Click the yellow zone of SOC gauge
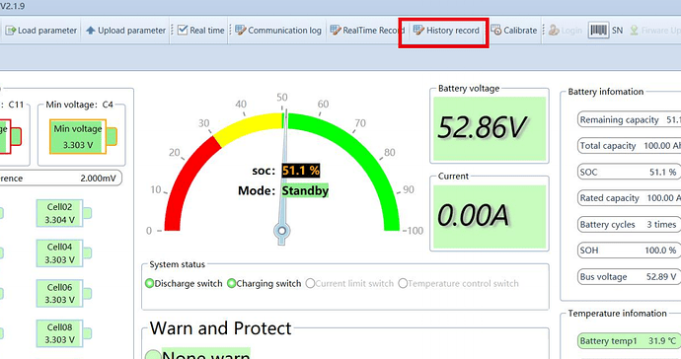The image size is (681, 359). tap(248, 127)
